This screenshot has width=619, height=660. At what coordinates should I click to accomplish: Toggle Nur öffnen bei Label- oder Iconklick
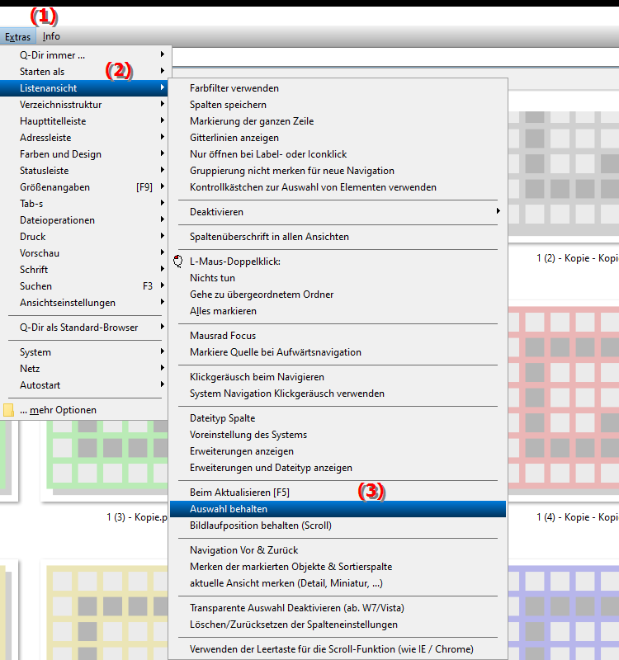(x=338, y=154)
